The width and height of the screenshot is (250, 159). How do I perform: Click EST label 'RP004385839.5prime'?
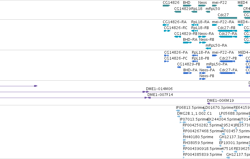point(202,155)
